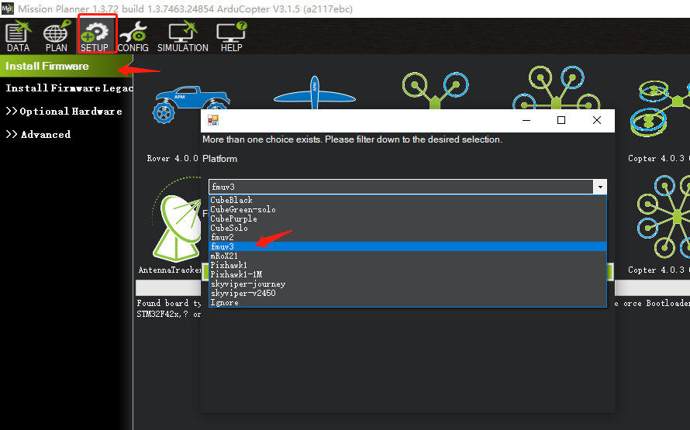This screenshot has height=430, width=690.
Task: Open the SETUP initial setup screen
Action: pyautogui.click(x=95, y=36)
